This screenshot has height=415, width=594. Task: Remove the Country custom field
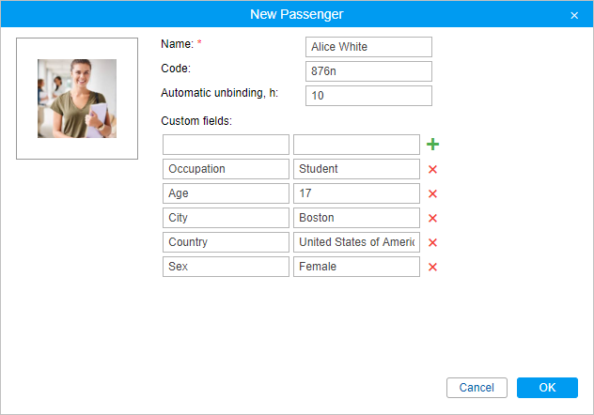click(433, 242)
